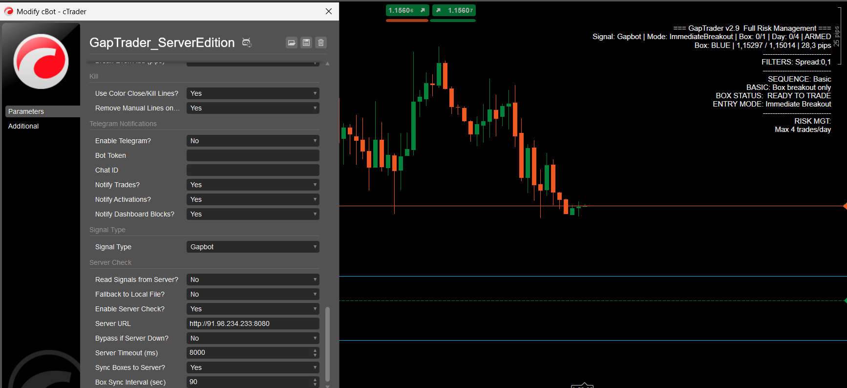Screen dimensions: 847x388
Task: Click the trash delete icon
Action: [321, 43]
